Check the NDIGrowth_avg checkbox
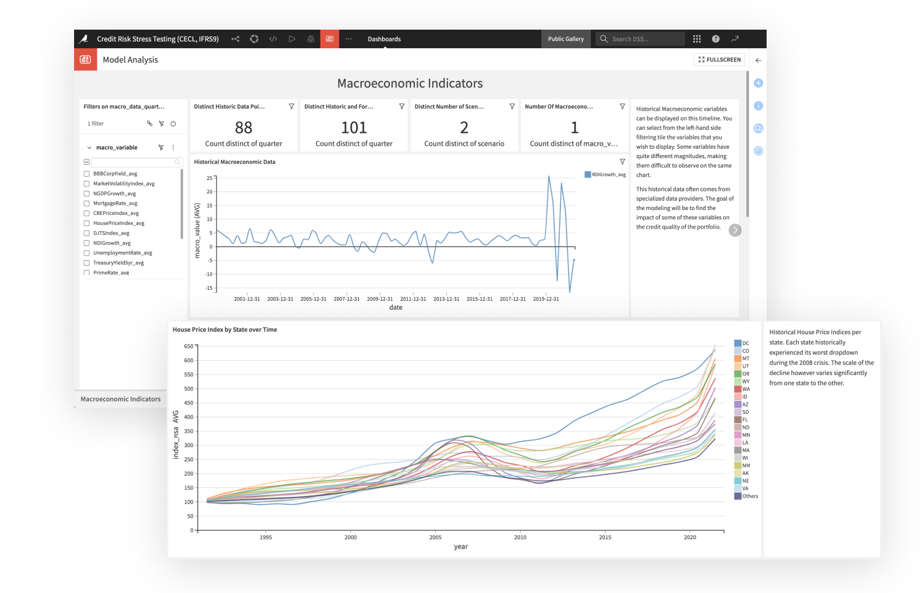924x593 pixels. [87, 243]
